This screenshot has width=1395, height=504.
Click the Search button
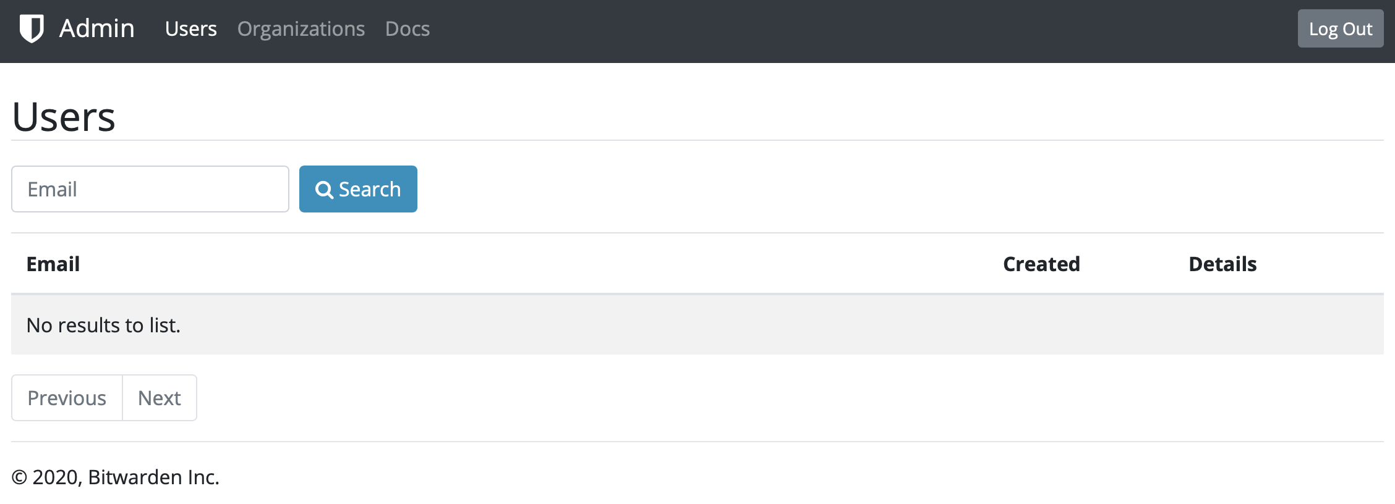[358, 189]
